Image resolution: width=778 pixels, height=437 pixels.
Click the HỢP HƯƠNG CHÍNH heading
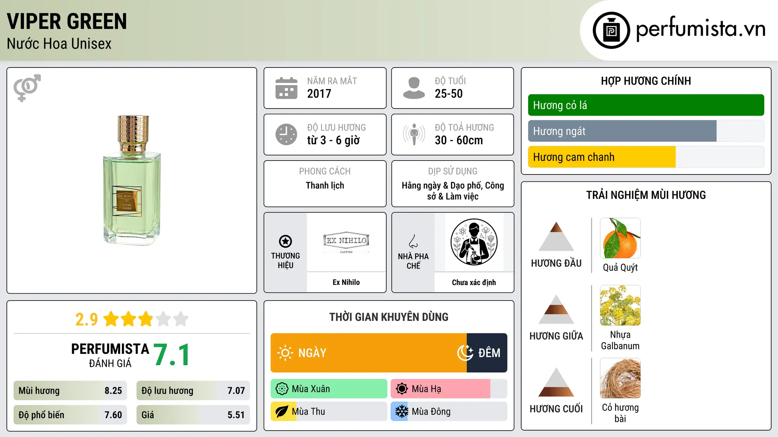pyautogui.click(x=646, y=81)
